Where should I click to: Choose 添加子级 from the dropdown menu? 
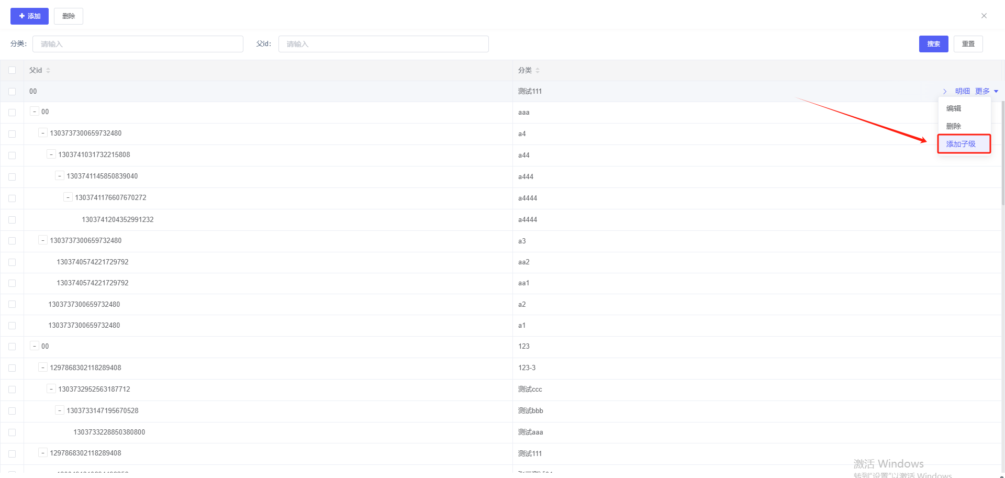tap(961, 144)
